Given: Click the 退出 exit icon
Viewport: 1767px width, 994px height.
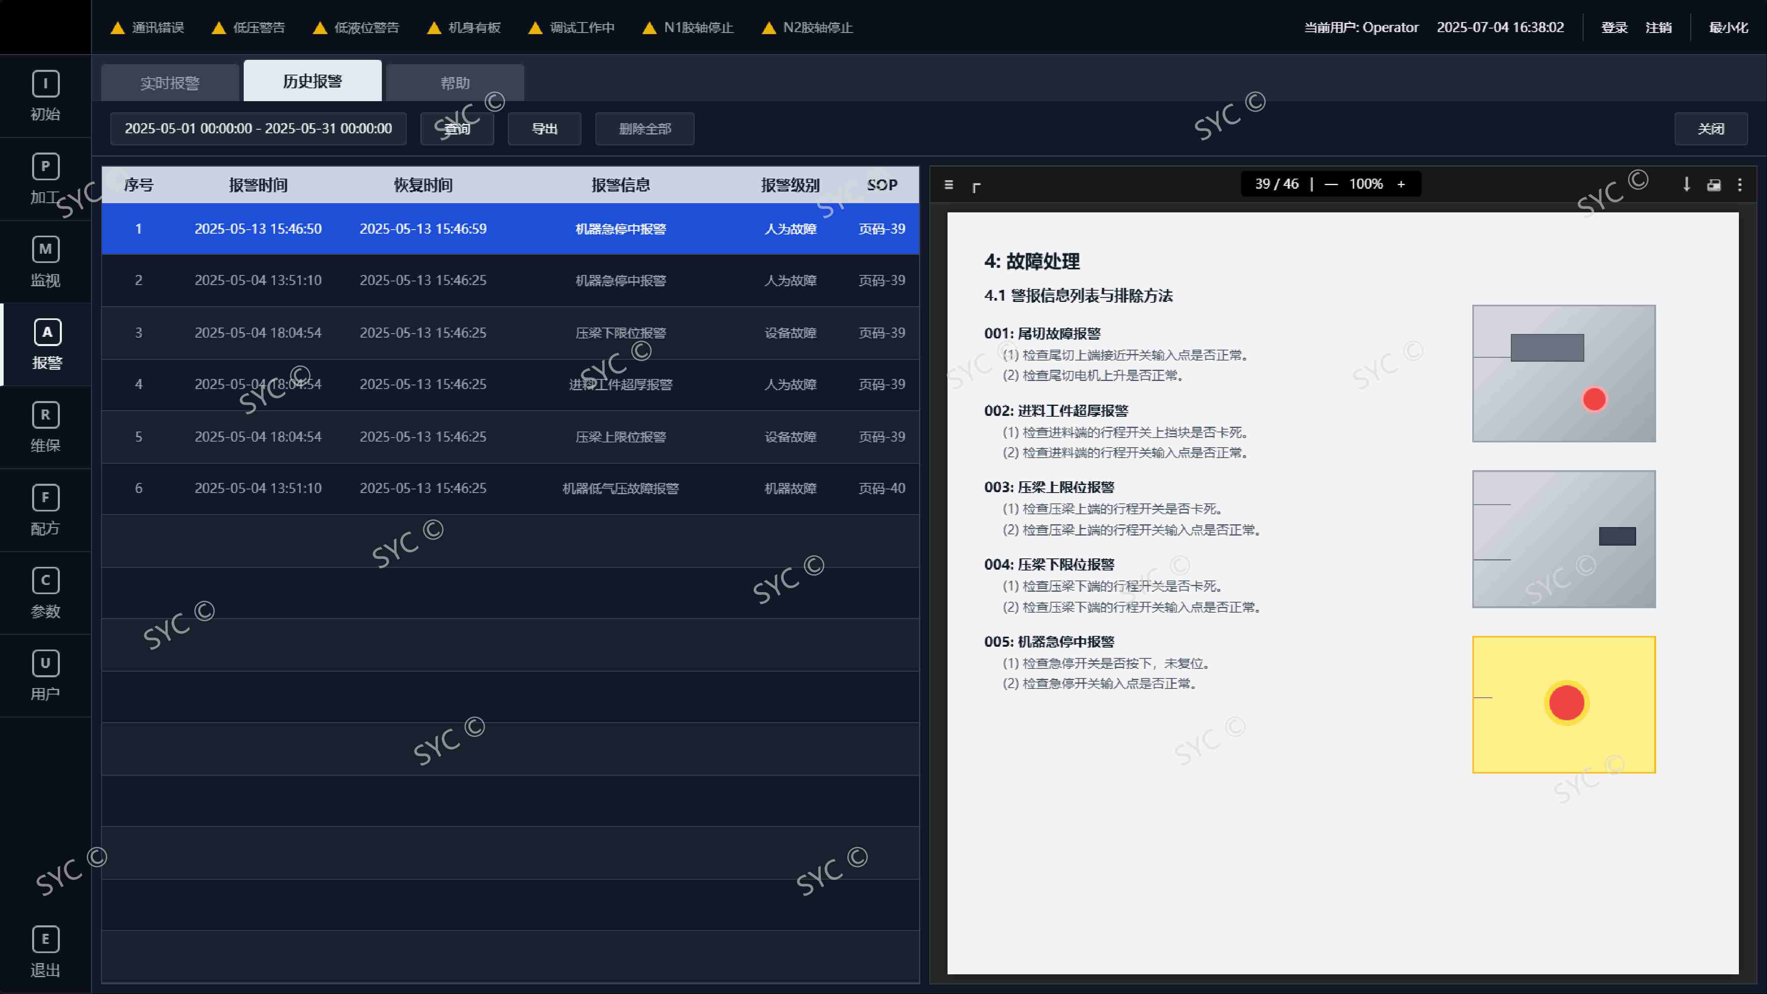Looking at the screenshot, I should pyautogui.click(x=45, y=939).
